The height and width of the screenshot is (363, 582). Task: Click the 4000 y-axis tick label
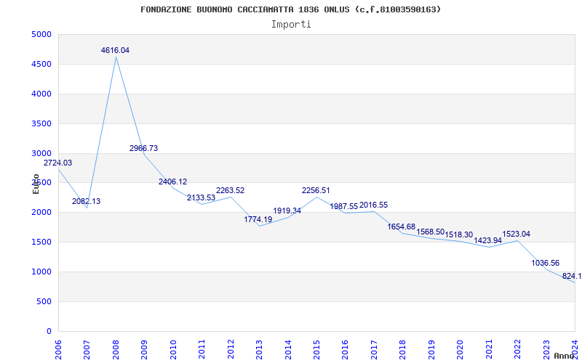pyautogui.click(x=41, y=94)
